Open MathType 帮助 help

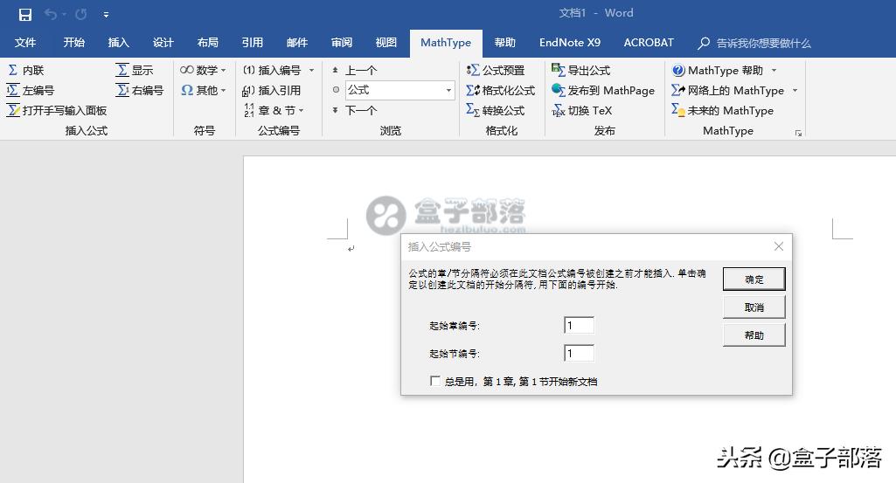pos(718,70)
